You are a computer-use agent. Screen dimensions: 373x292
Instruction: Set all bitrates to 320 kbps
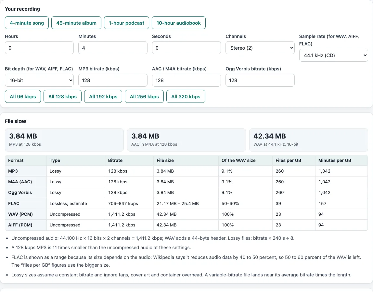tap(186, 96)
